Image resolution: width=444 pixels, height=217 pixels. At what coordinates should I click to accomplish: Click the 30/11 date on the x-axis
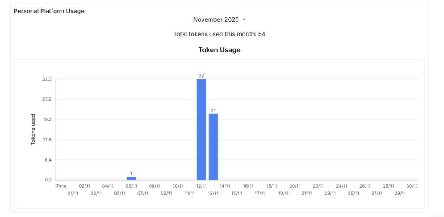[x=412, y=186]
